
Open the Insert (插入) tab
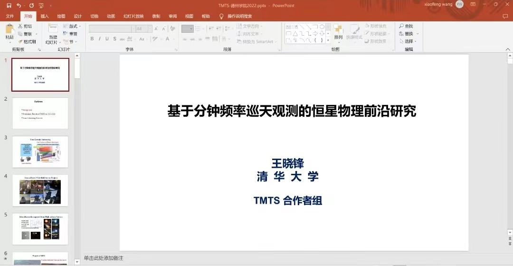coord(45,16)
